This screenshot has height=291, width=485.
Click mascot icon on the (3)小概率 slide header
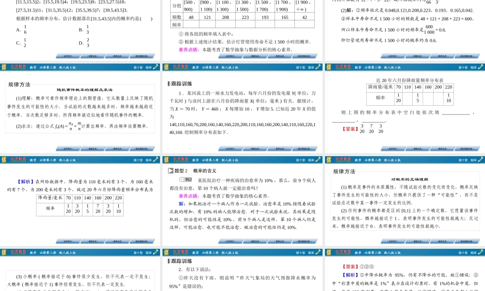click(x=4, y=252)
